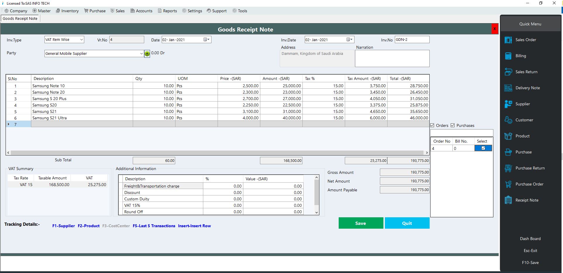Open Purchase Return quick menu icon
563x273 pixels.
click(x=508, y=168)
